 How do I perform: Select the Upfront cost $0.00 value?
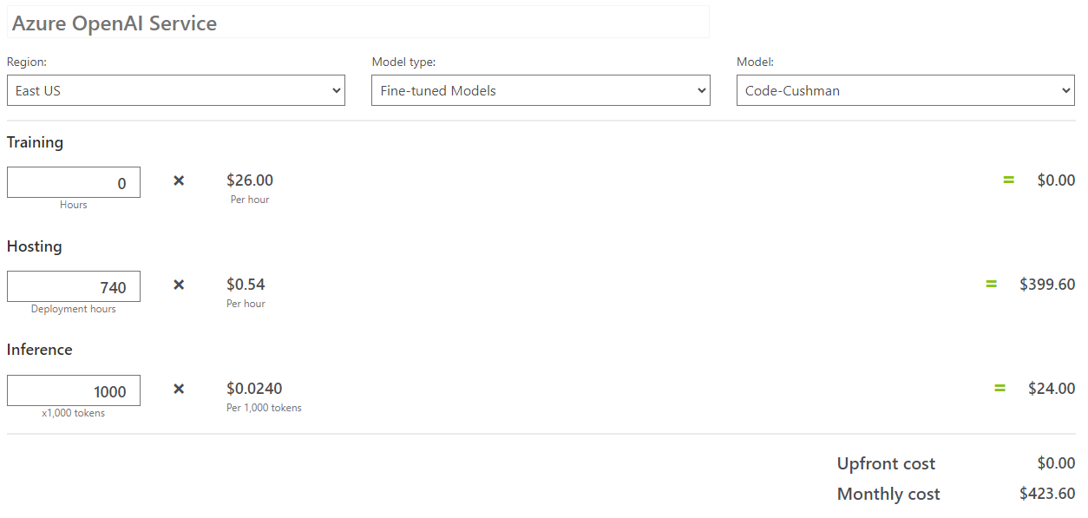click(x=1056, y=463)
